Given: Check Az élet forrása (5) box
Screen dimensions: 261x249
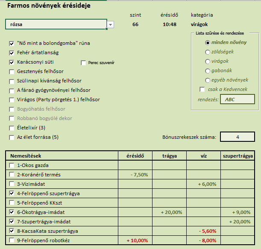Looking at the screenshot, I should coord(12,137).
